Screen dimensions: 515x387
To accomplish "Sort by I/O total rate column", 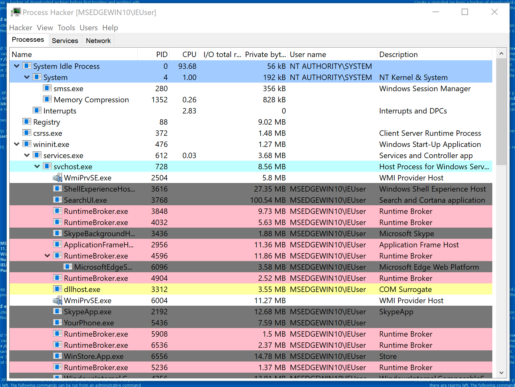I will coord(220,55).
